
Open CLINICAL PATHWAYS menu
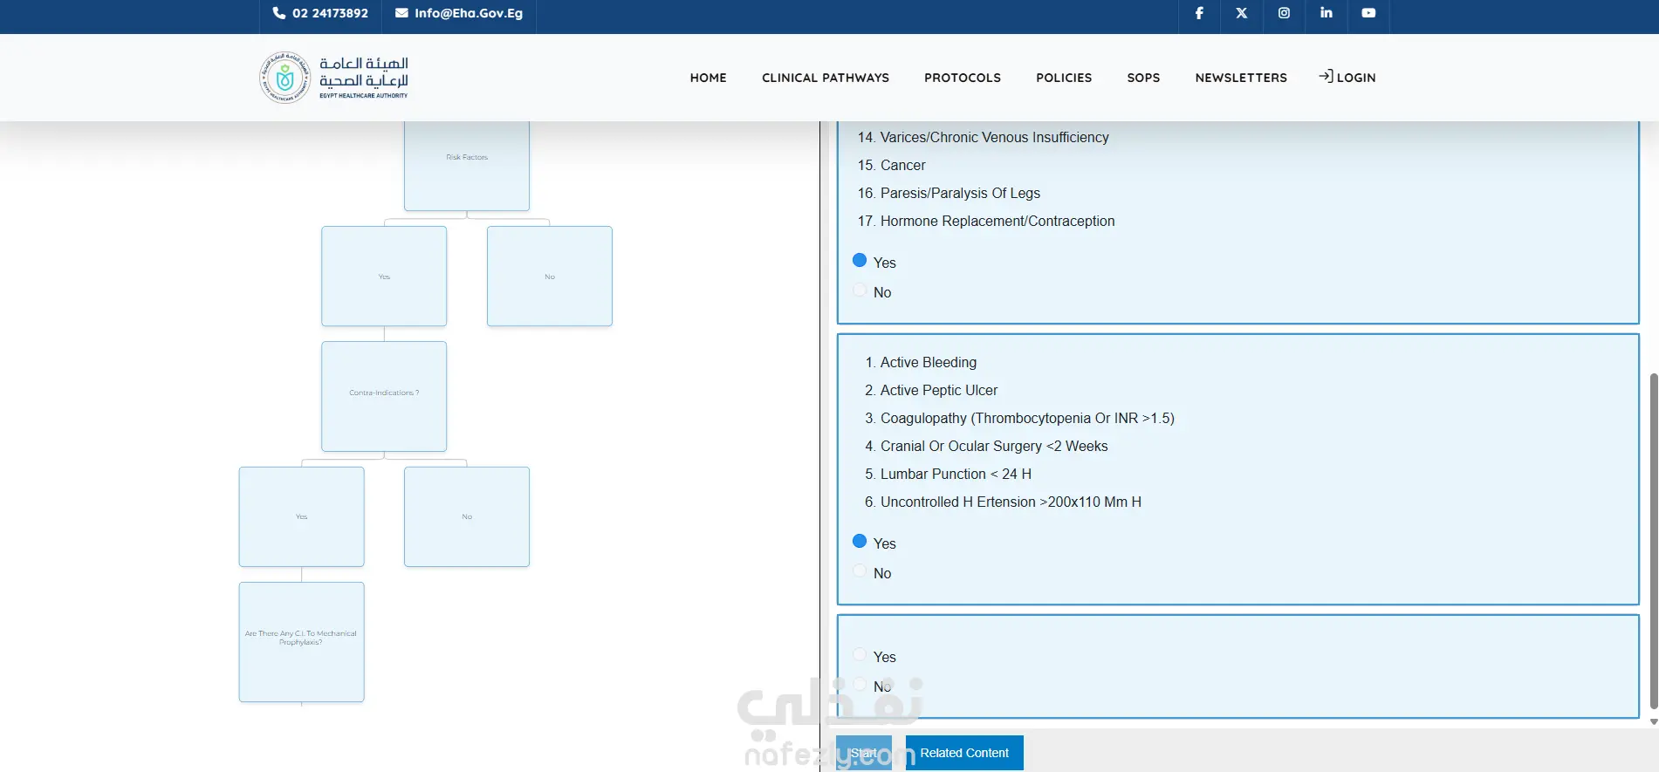click(x=825, y=78)
